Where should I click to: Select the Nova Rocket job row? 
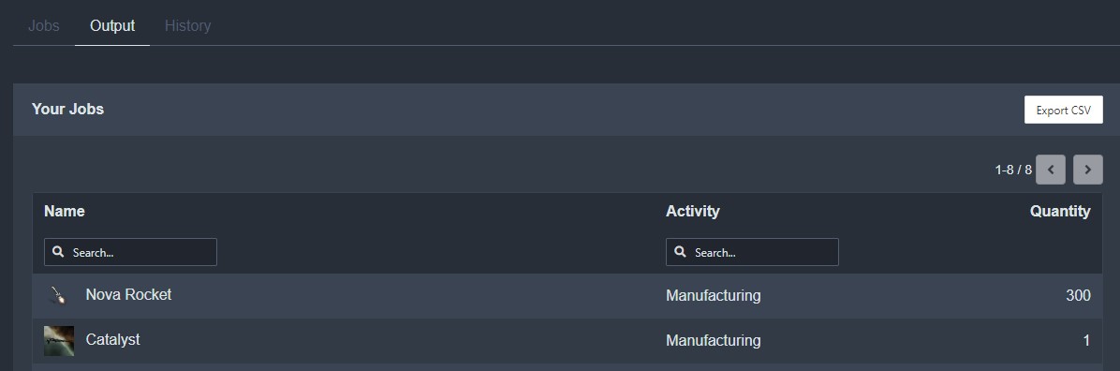[x=567, y=295]
